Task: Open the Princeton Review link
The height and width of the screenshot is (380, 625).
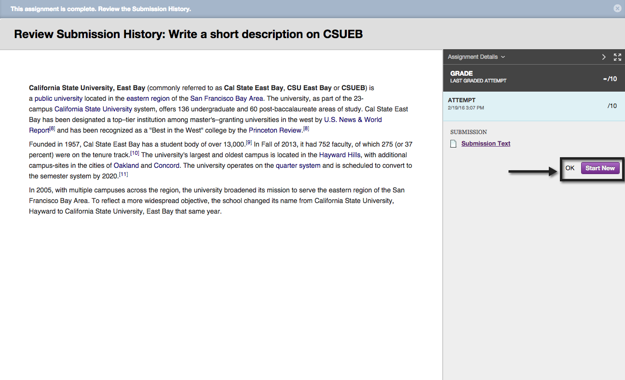Action: click(276, 130)
